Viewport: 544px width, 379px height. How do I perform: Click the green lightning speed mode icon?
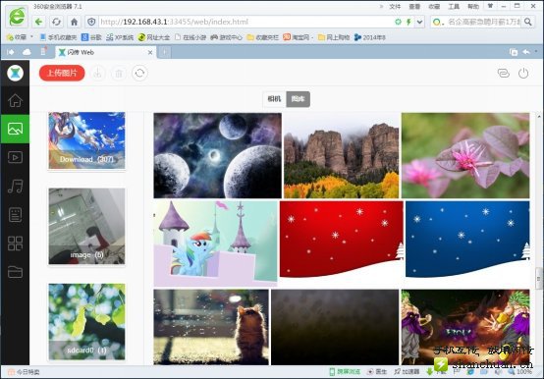(409, 22)
